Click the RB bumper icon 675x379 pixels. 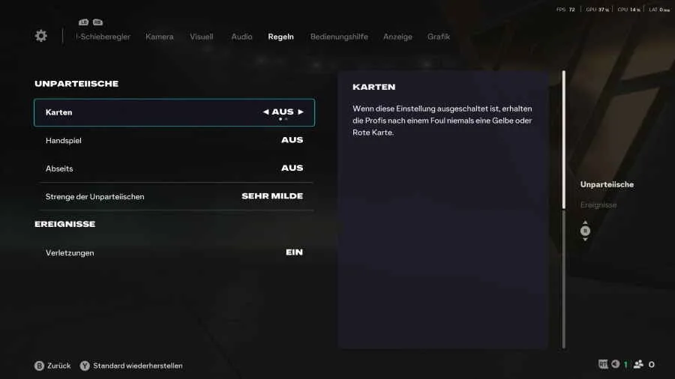pyautogui.click(x=97, y=22)
